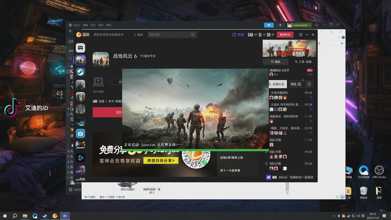Open the Steam icon in Leishen sidebar

click(x=80, y=72)
